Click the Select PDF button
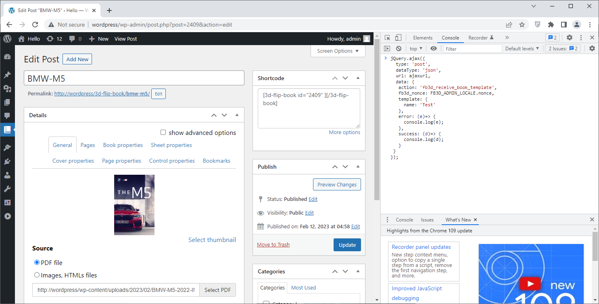The image size is (599, 304). click(217, 290)
